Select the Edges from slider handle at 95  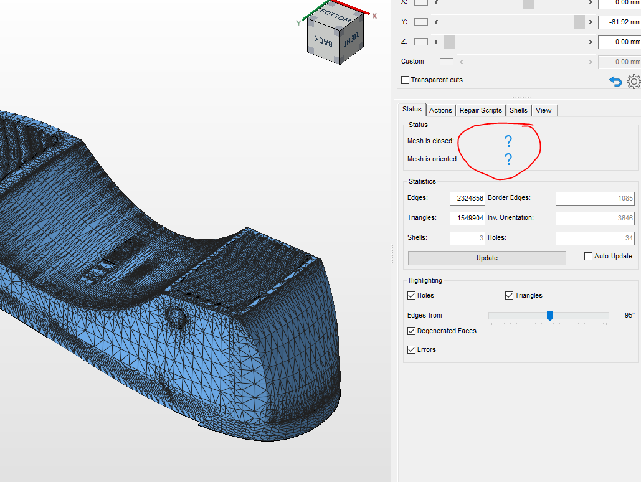549,316
